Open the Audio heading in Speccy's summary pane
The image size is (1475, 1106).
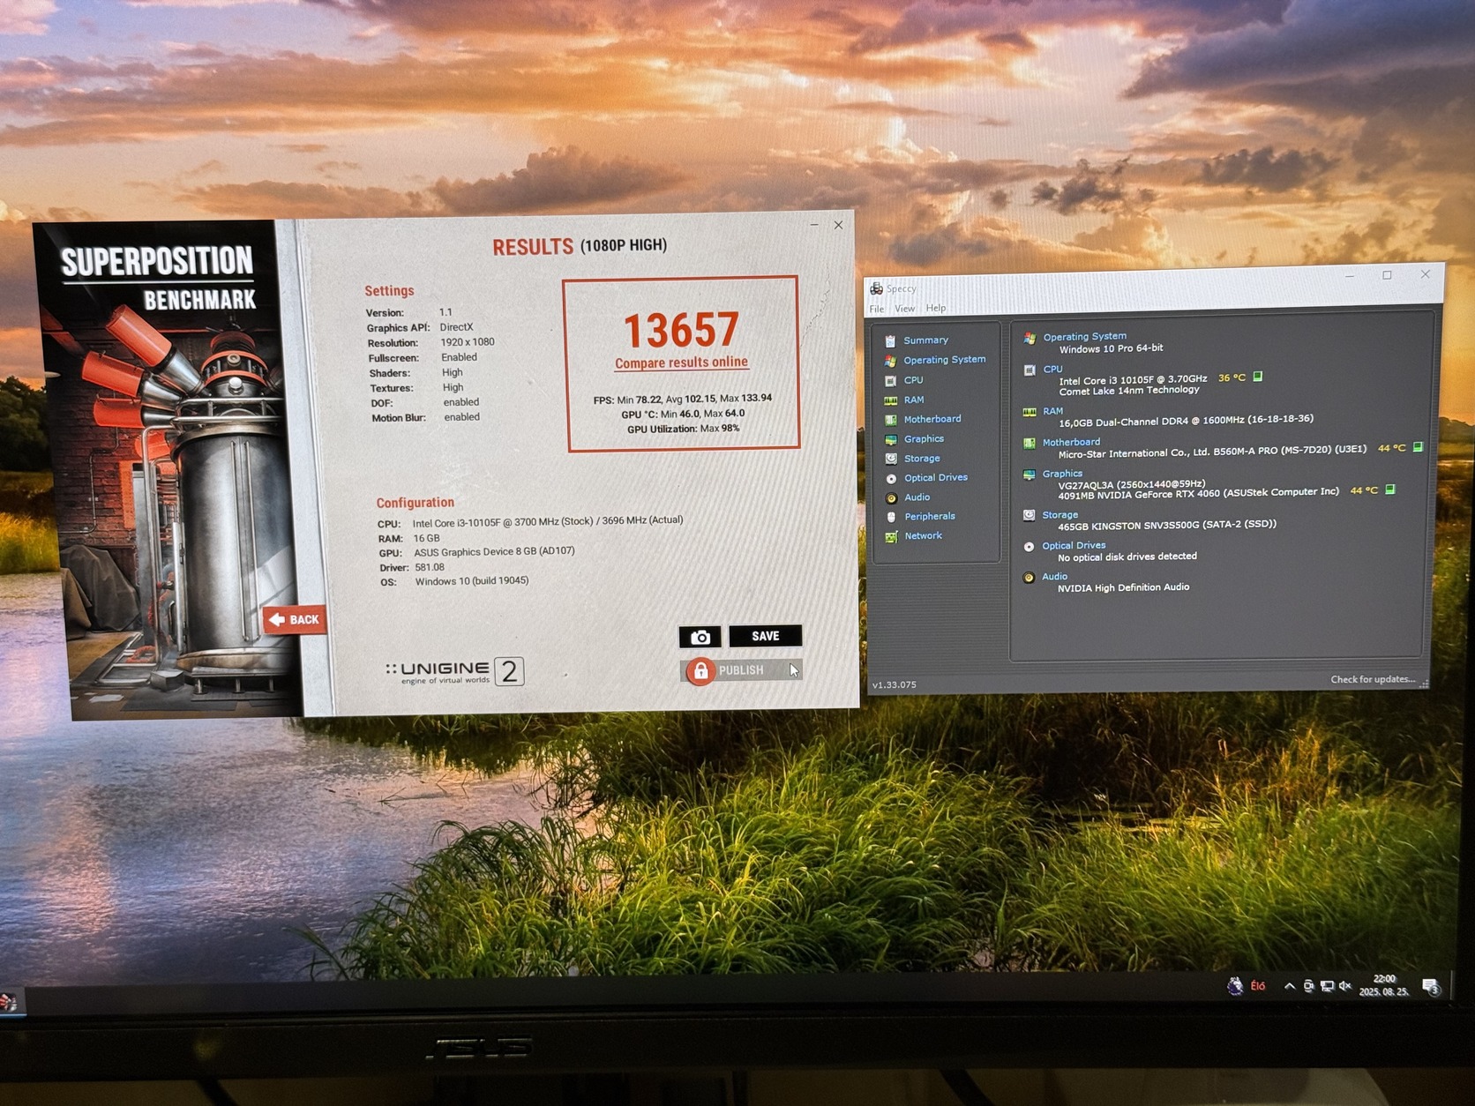click(1054, 577)
